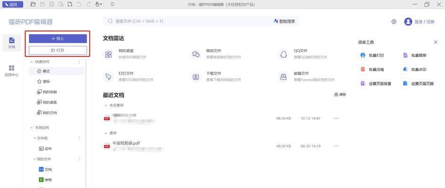445x188 pixels.
Task: Select 最近 in quick access
Action: (56, 71)
